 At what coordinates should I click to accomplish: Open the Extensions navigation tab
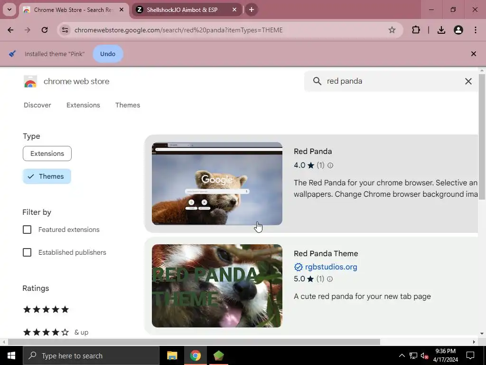[83, 105]
